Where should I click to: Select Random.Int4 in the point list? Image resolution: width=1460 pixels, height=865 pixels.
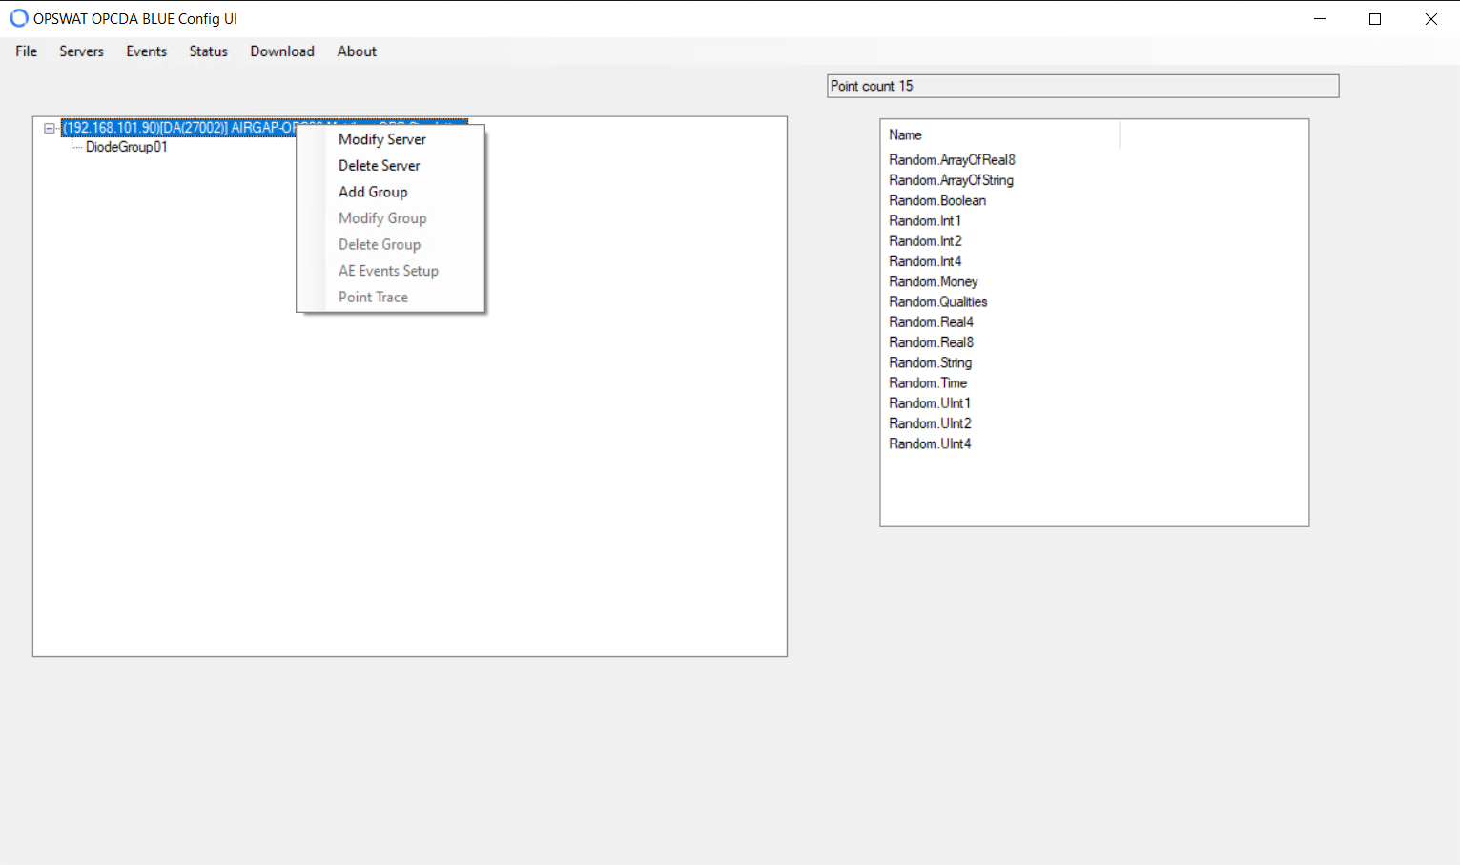point(925,261)
